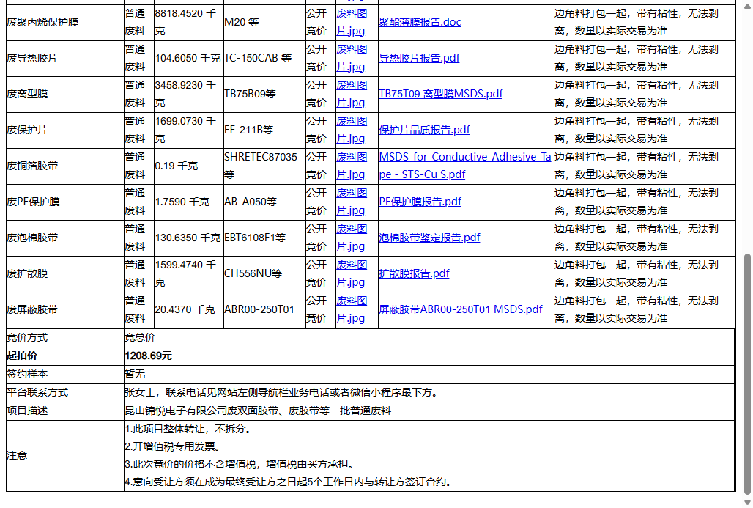Click the EF-211B等 model cell
This screenshot has width=753, height=508.
264,130
